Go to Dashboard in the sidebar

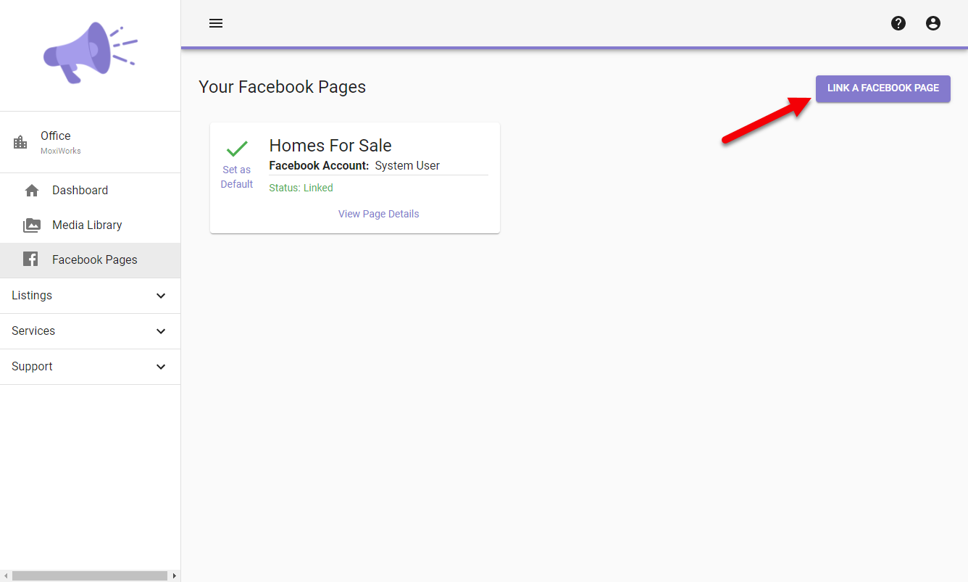click(x=80, y=191)
